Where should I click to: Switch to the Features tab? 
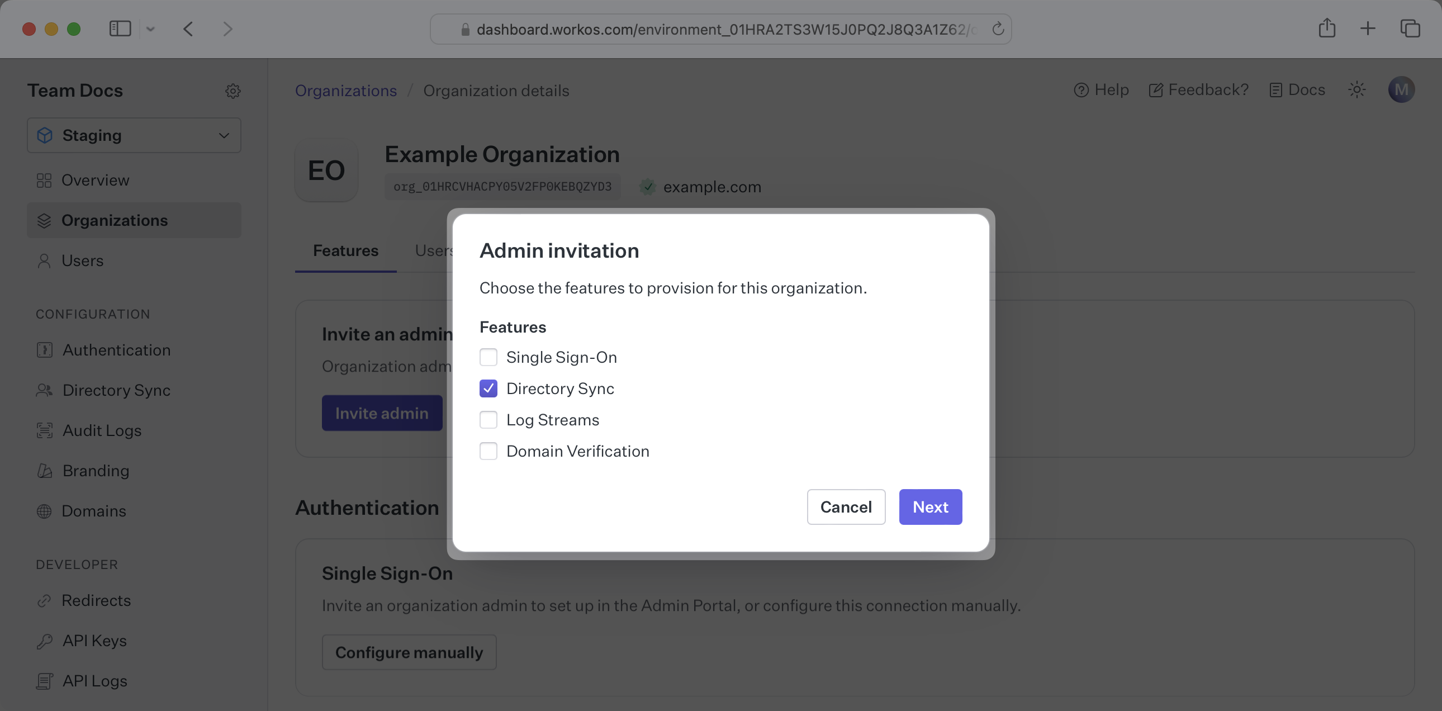coord(345,250)
